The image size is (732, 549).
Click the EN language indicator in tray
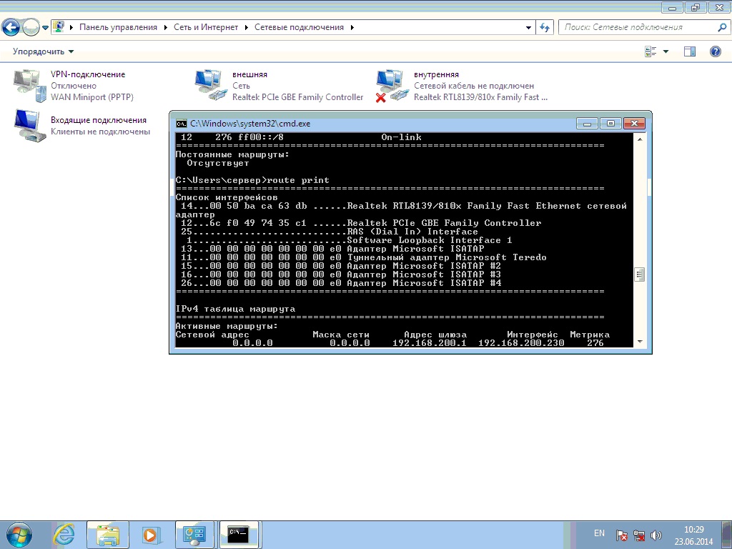pos(599,533)
